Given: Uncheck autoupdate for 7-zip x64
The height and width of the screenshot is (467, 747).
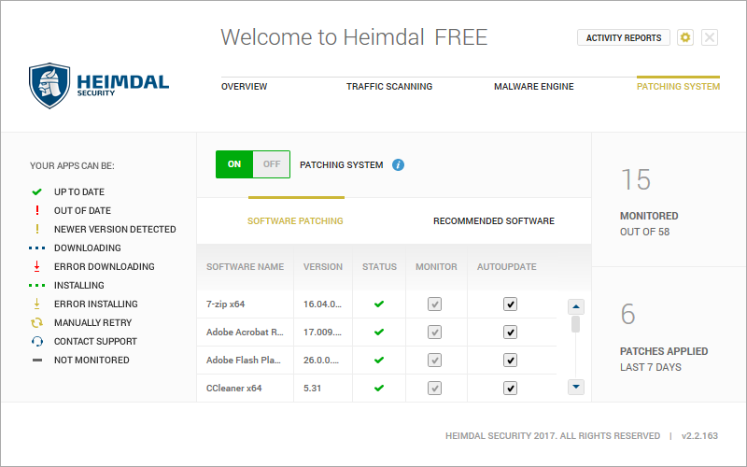Looking at the screenshot, I should pos(510,304).
